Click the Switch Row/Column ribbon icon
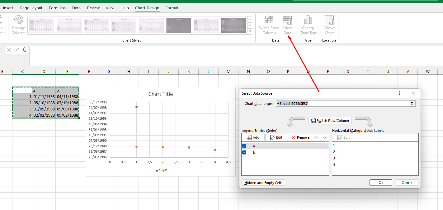 tap(269, 25)
